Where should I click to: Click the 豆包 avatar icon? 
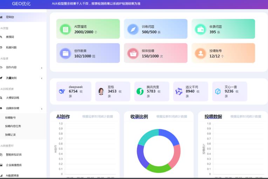(x=101, y=91)
